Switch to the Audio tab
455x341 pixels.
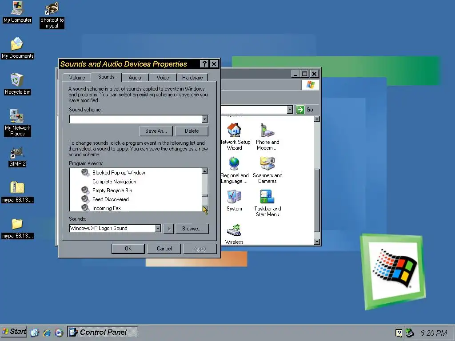(x=135, y=77)
